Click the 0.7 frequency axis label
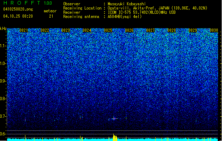The height and width of the screenshot is (141, 222). [x=2, y=116]
